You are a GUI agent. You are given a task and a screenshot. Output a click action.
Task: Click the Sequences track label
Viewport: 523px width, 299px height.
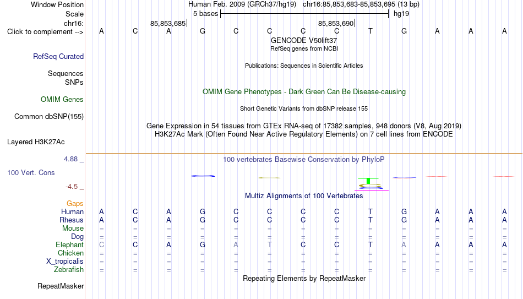coord(66,73)
